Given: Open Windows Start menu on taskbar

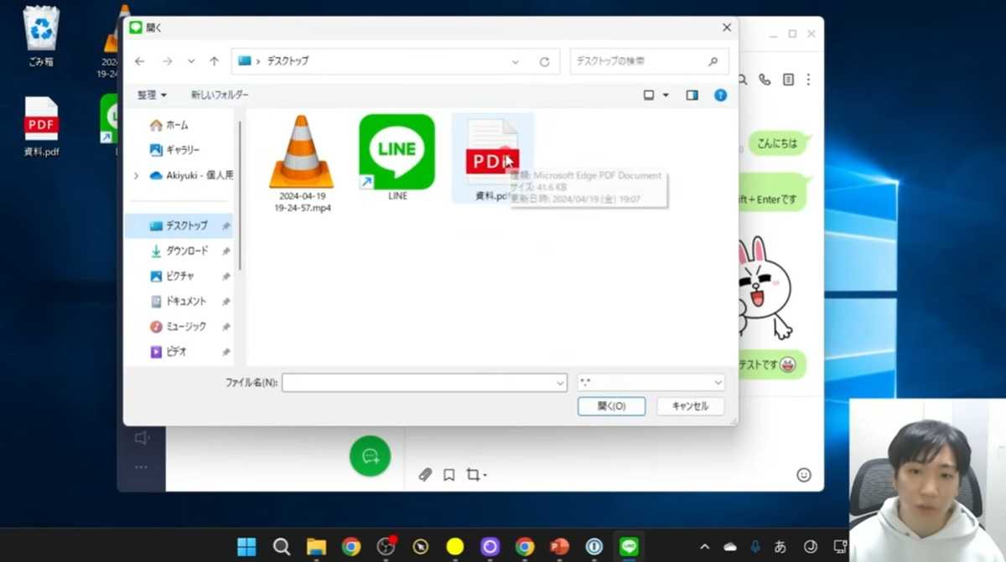Looking at the screenshot, I should [246, 547].
